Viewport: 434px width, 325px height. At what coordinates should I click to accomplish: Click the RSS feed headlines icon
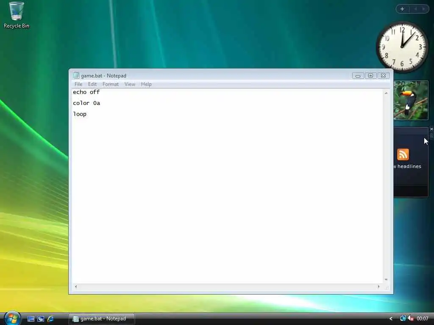(403, 154)
